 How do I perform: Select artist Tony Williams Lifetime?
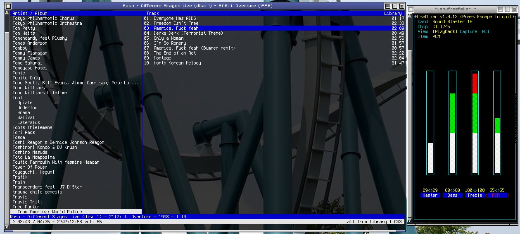[40, 93]
